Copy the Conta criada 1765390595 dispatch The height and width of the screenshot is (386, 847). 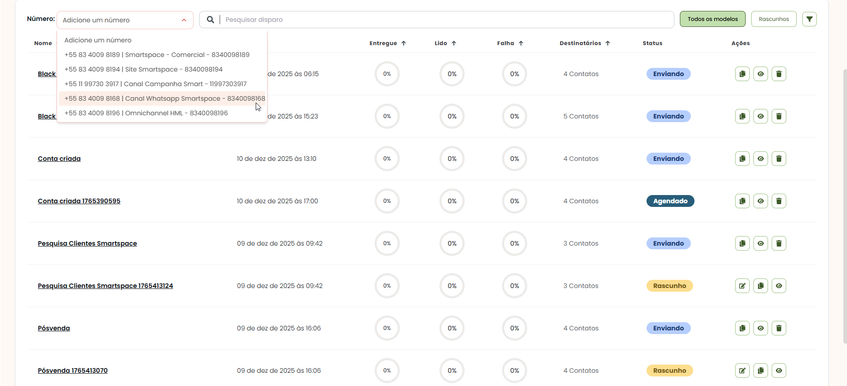coord(742,201)
